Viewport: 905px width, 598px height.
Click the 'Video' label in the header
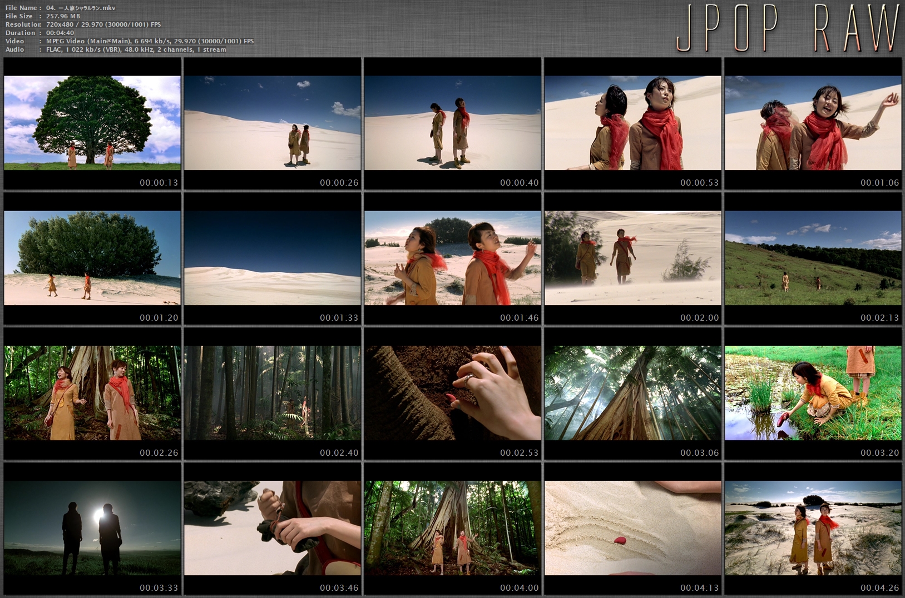coord(15,41)
